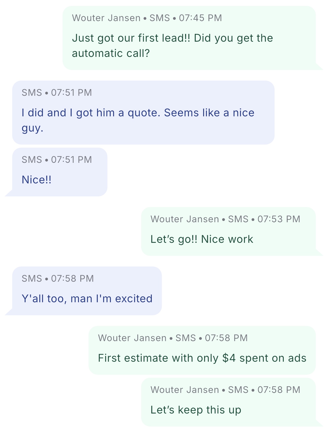Click the 07:53 PM timestamp
328x430 pixels.
coord(279,219)
